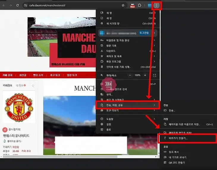Click the 100% zoom level value
Image resolution: width=217 pixels, height=170 pixels.
tap(137, 75)
